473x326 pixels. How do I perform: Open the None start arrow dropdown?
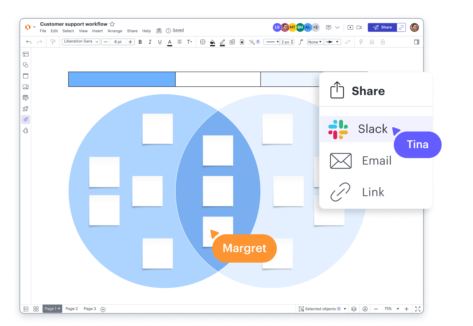tap(315, 42)
